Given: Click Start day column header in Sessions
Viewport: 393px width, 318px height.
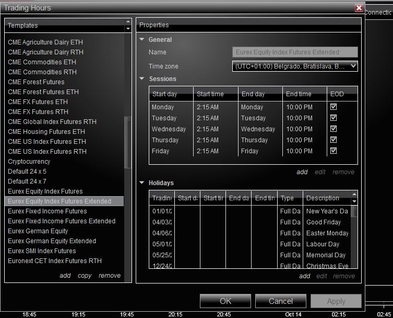Looking at the screenshot, I should 171,94.
